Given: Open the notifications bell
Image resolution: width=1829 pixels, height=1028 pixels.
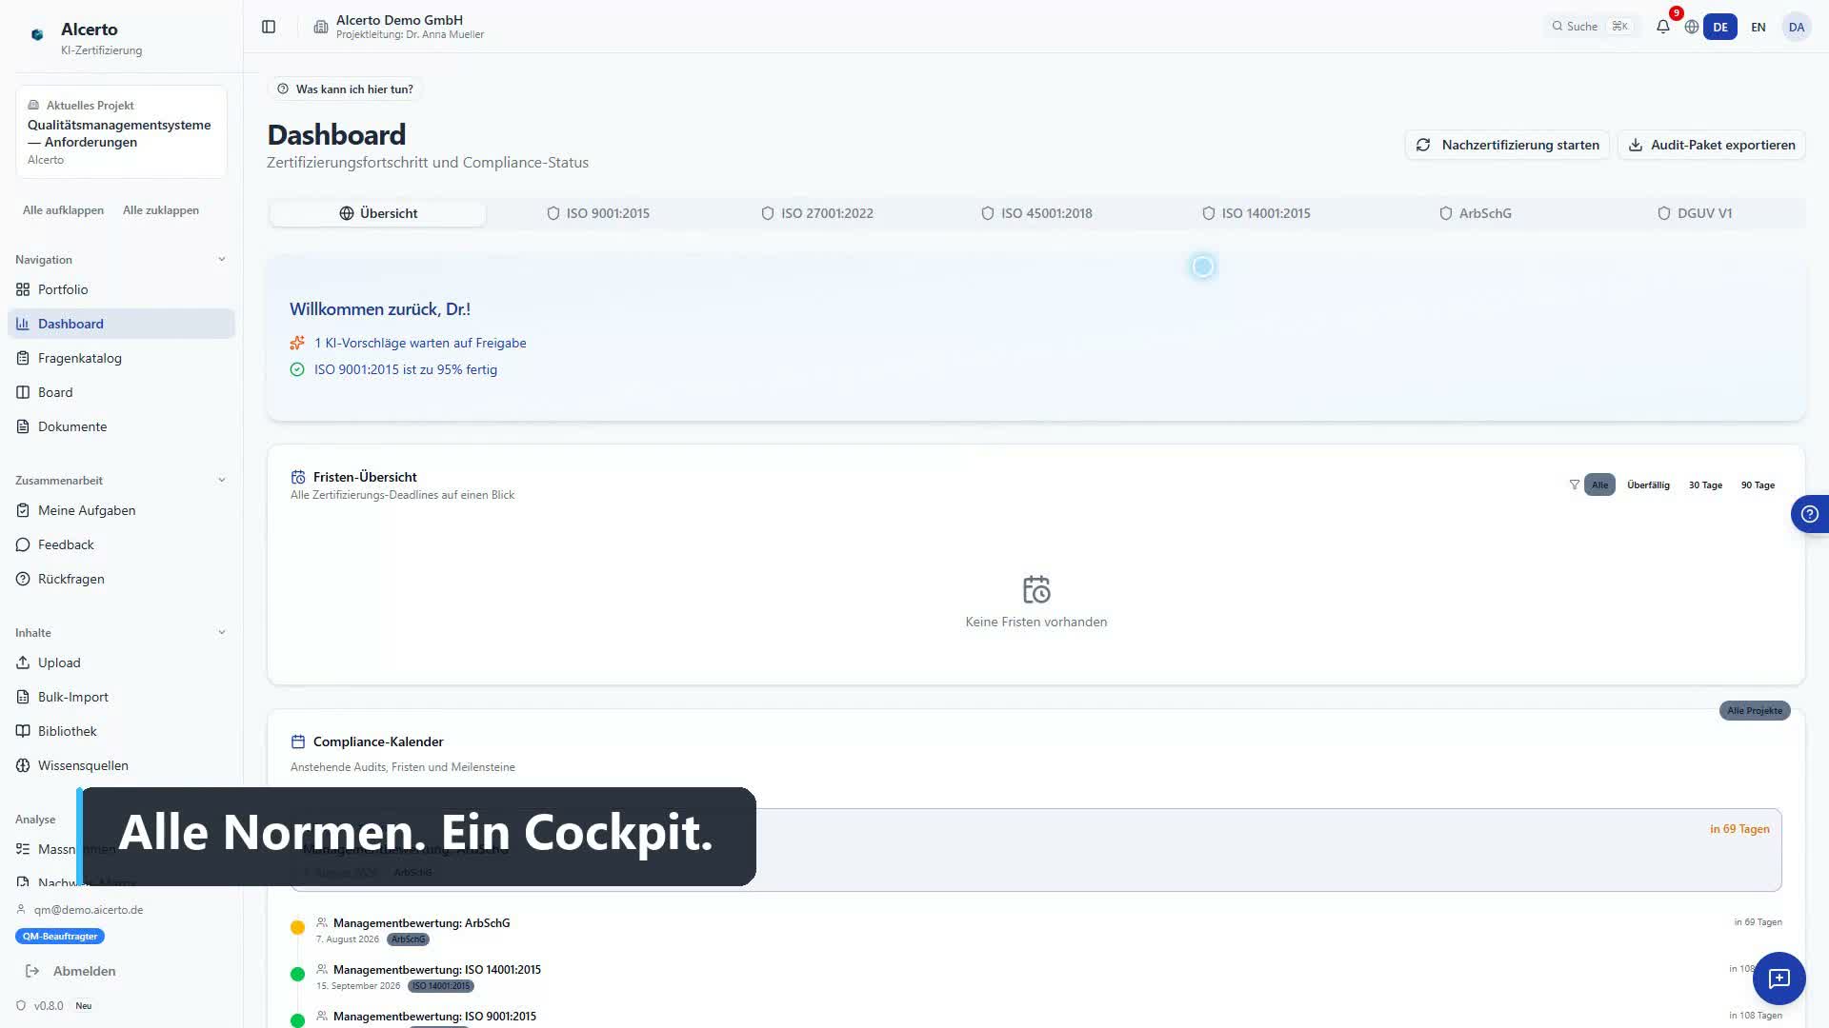Looking at the screenshot, I should 1663,27.
